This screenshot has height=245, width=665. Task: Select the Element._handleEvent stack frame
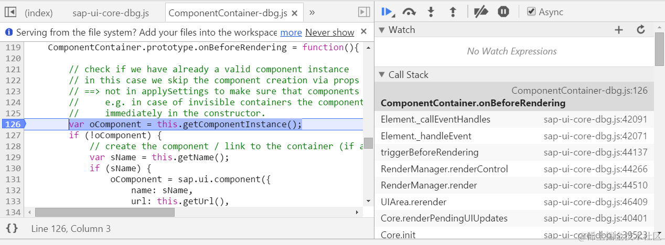tap(514, 136)
